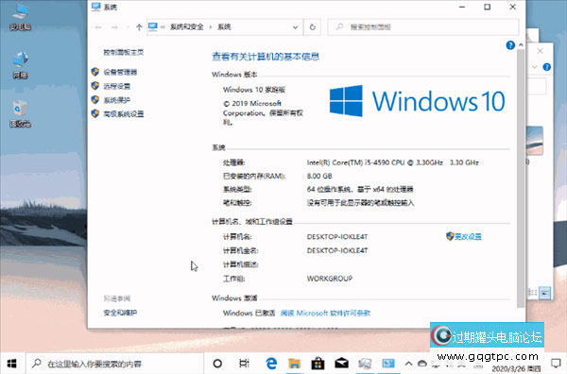This screenshot has height=374, width=567.
Task: Open Task View on taskbar
Action: (x=244, y=364)
